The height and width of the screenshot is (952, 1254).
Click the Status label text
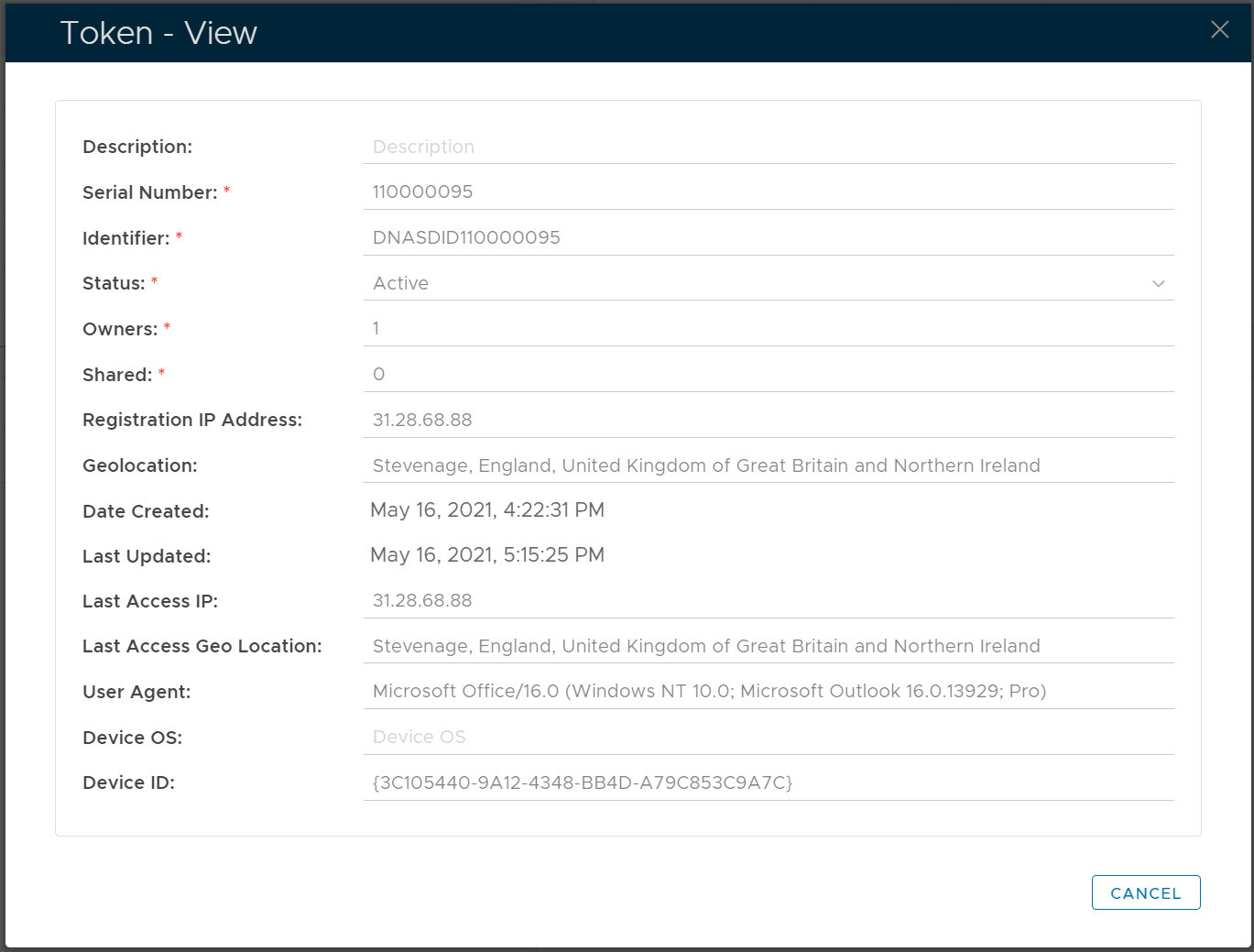pos(114,283)
